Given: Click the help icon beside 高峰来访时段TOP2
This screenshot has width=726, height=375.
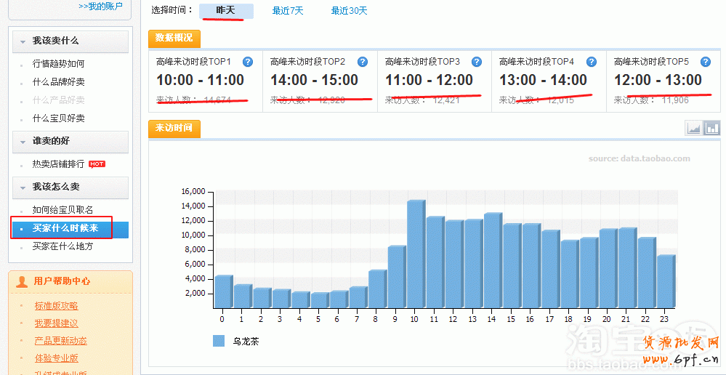Looking at the screenshot, I should (x=362, y=62).
